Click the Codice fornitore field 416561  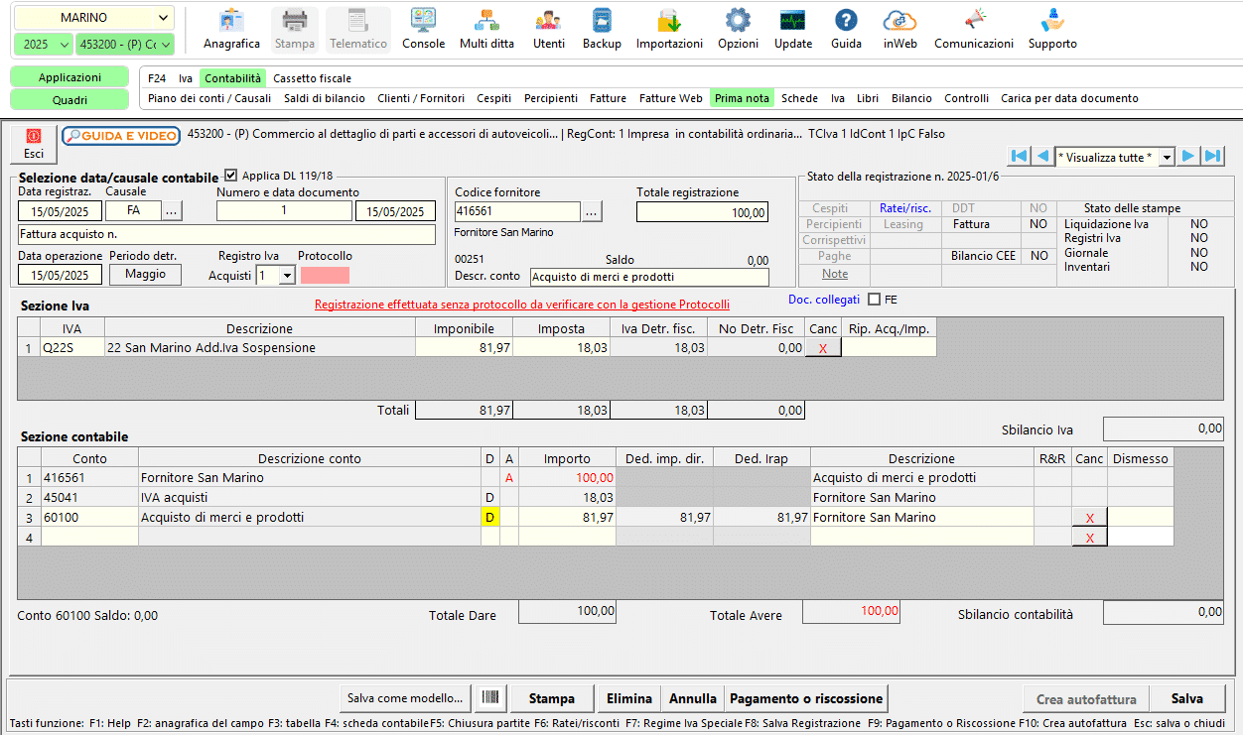click(x=516, y=211)
